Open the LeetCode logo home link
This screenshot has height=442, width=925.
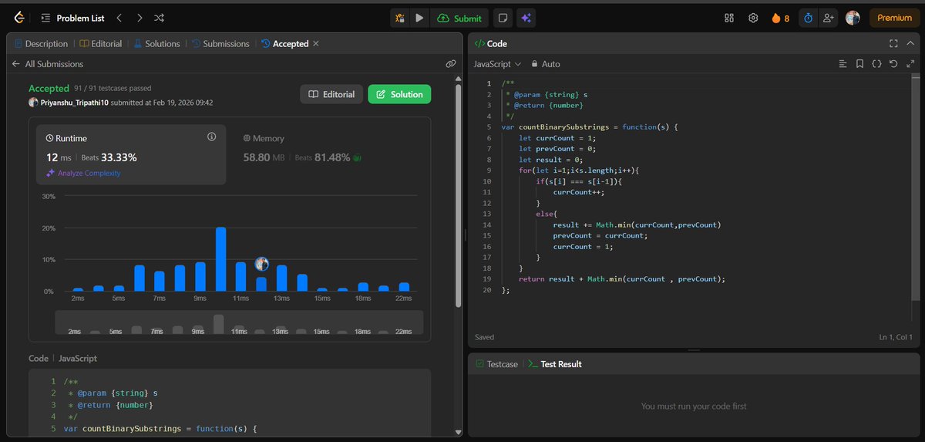(18, 17)
